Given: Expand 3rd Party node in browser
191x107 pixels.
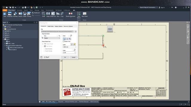Looking at the screenshot, I should 3,27.
